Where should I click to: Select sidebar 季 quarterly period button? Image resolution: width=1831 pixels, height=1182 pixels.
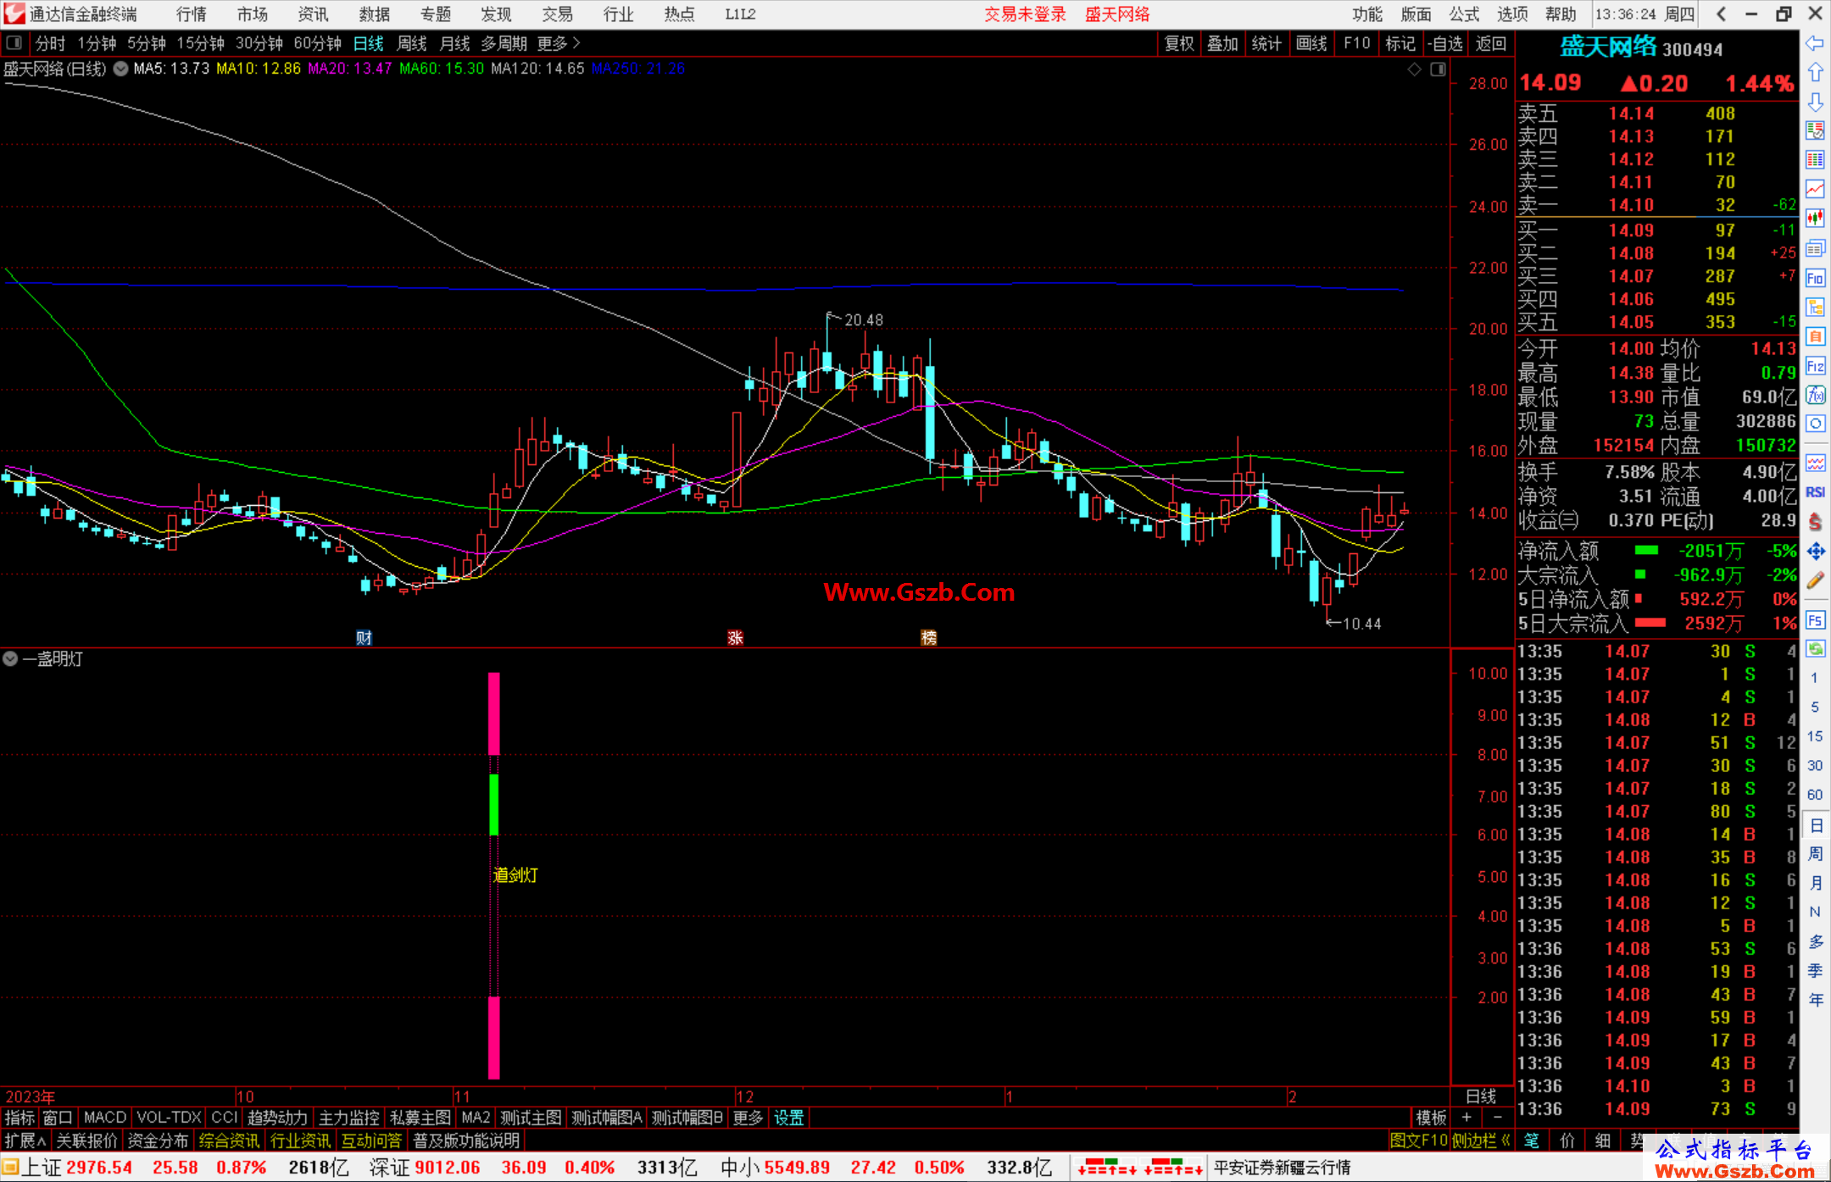coord(1815,970)
